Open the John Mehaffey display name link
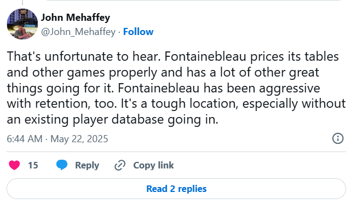The image size is (351, 204). click(x=76, y=18)
